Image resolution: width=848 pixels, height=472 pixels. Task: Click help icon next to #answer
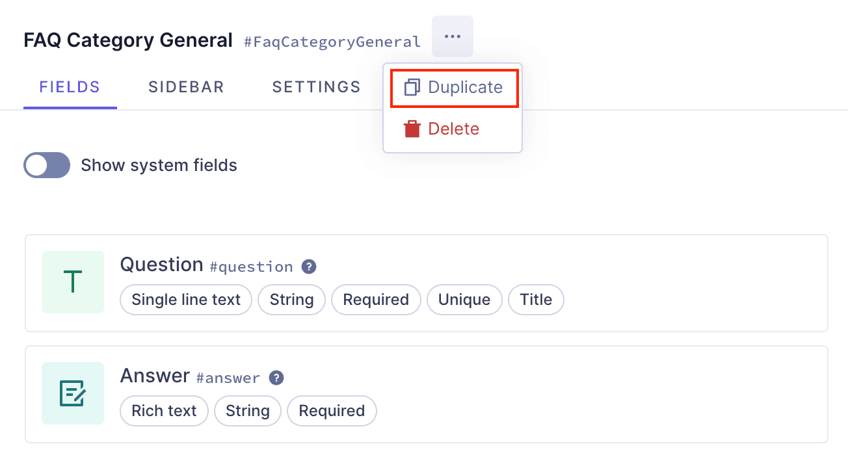(277, 378)
